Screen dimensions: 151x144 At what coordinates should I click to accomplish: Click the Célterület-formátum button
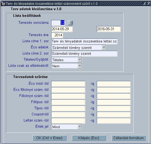(128, 138)
